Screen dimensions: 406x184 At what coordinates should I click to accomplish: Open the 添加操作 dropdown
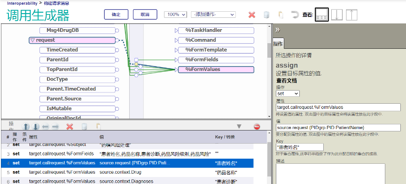[x=213, y=15]
